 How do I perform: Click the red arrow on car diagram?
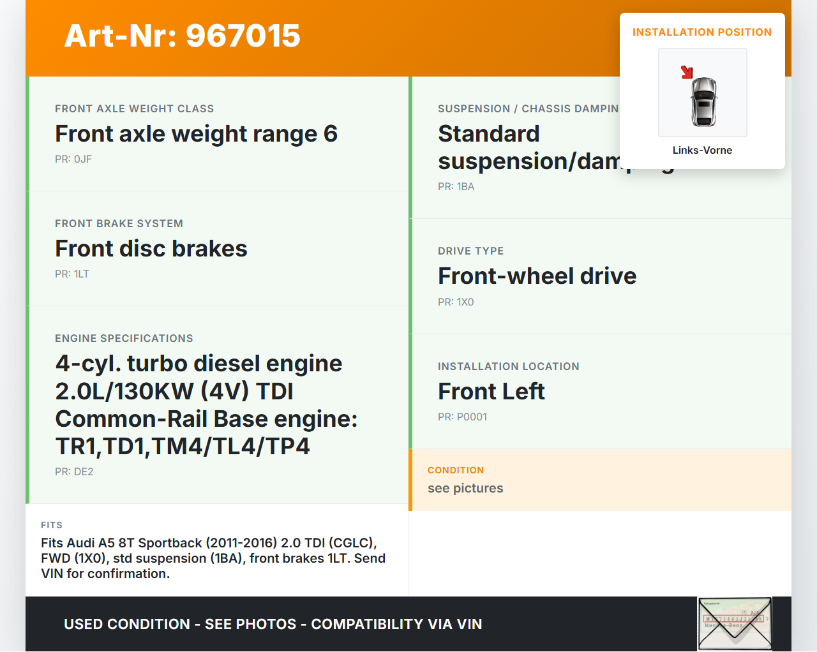pos(687,72)
